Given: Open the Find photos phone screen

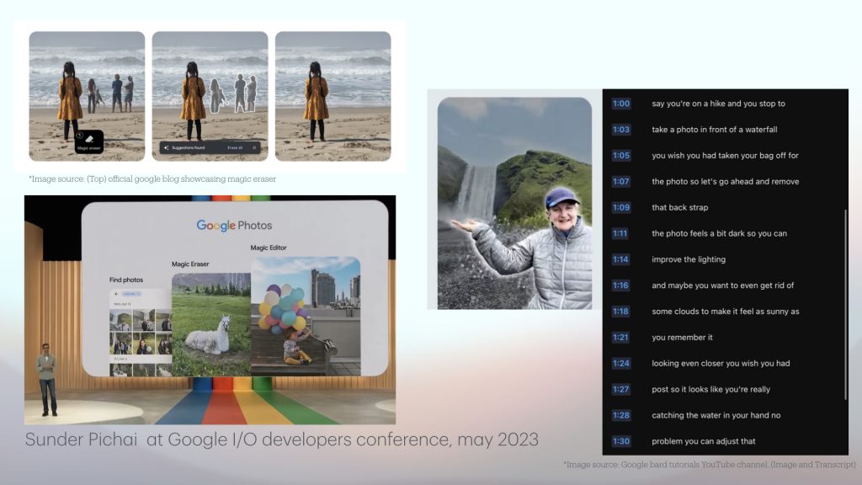Looking at the screenshot, I should click(141, 333).
